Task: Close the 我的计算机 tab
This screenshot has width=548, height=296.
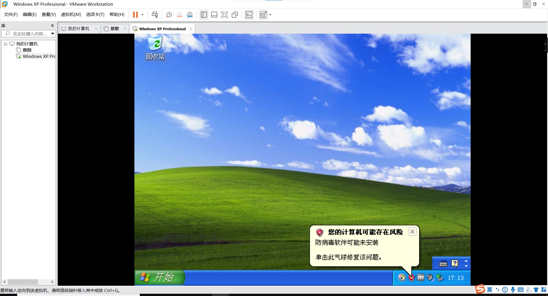Action: tap(96, 29)
